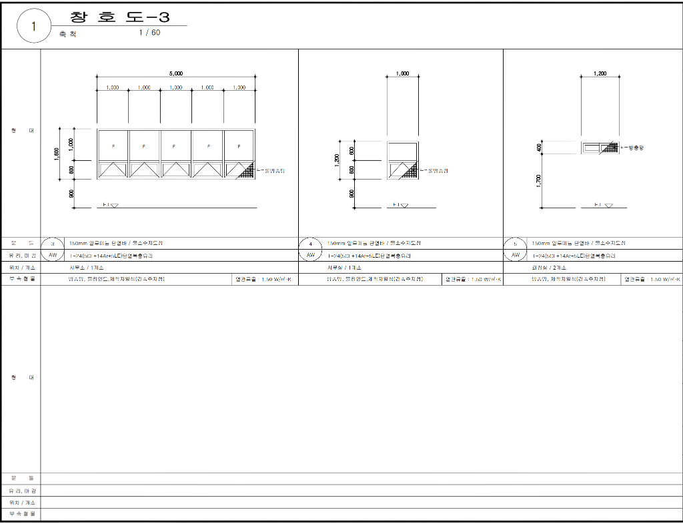Click the 사무소 / 1개소 location text
683x524 pixels.
click(83, 268)
